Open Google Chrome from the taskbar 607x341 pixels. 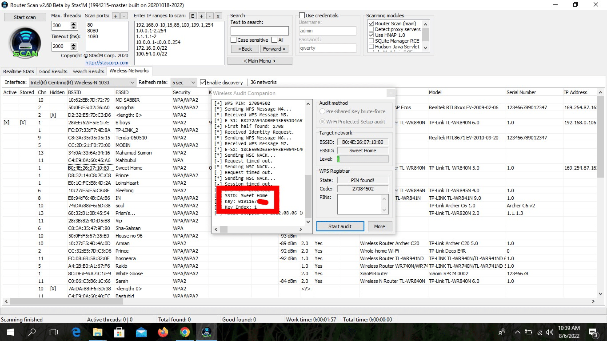(x=185, y=332)
